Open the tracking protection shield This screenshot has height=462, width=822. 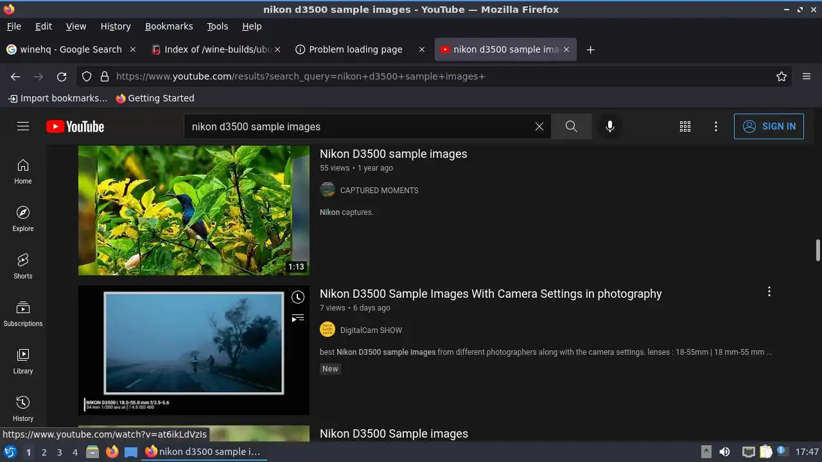pos(87,76)
